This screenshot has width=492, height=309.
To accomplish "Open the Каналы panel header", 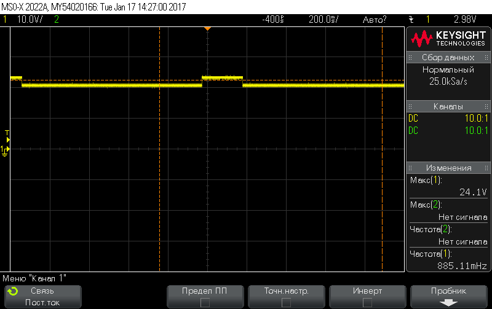I will [x=448, y=106].
